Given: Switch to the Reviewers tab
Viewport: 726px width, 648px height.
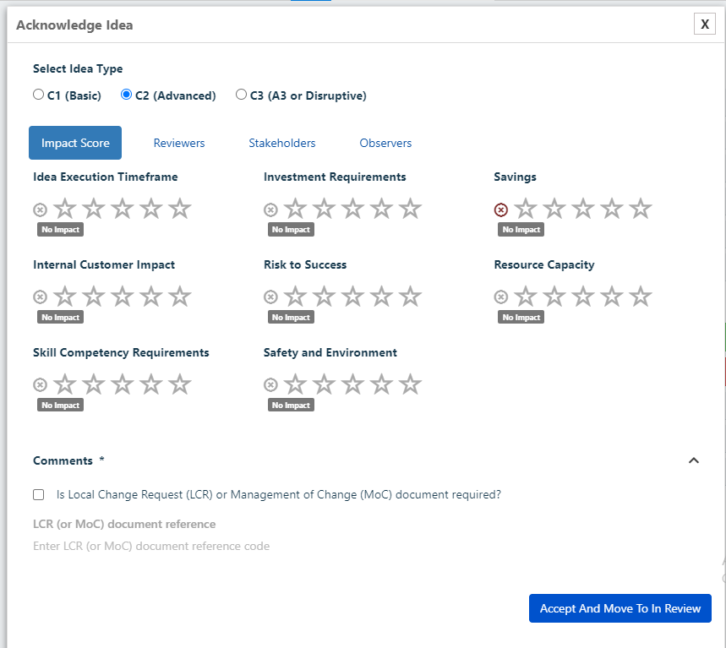Looking at the screenshot, I should [x=178, y=143].
